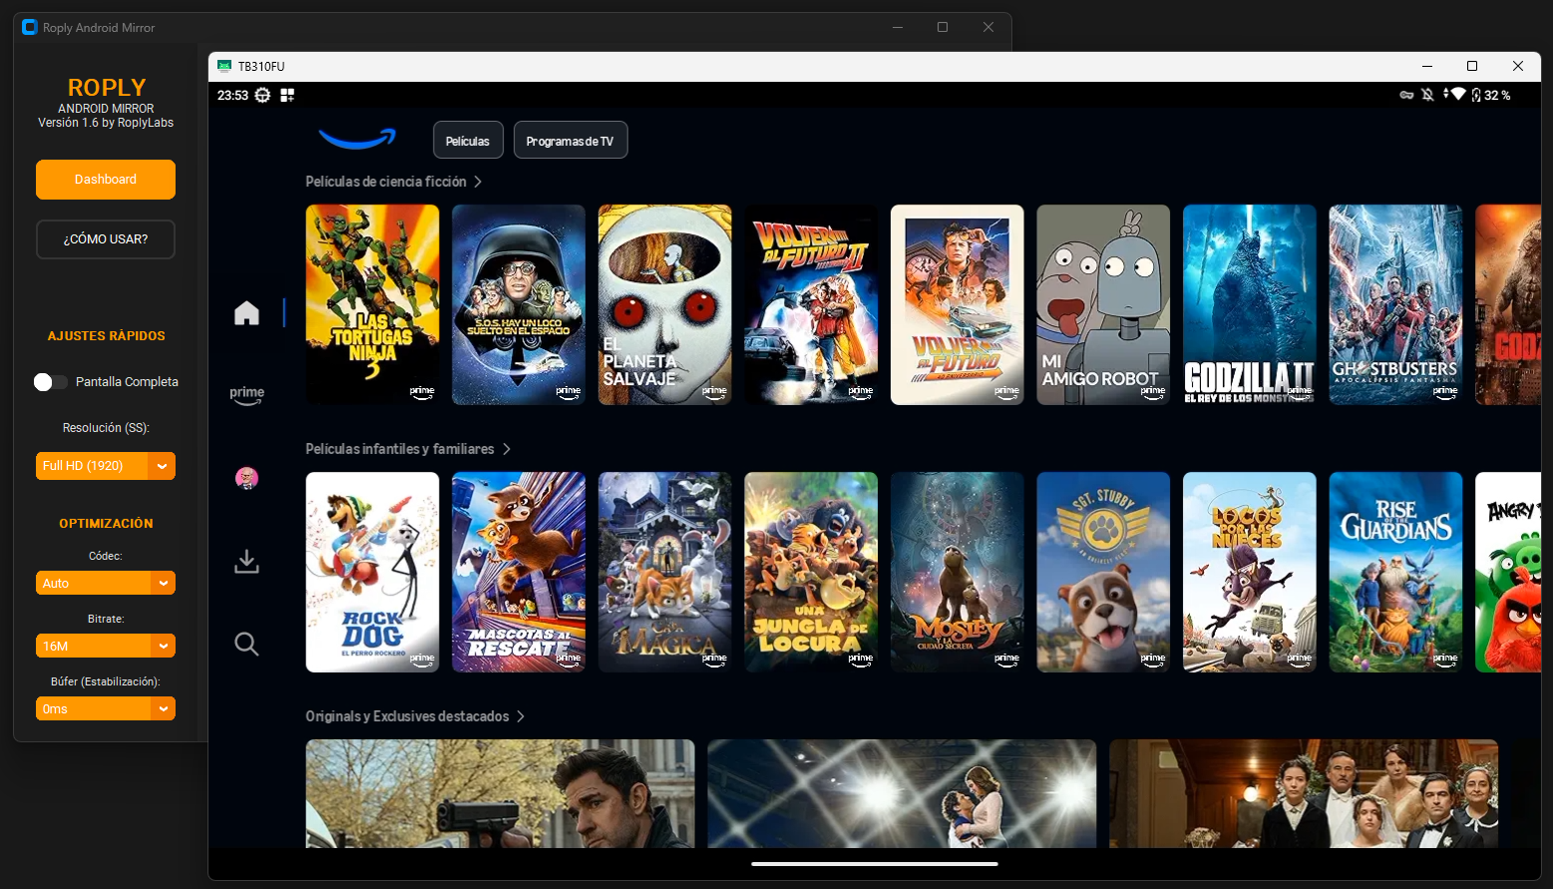
Task: Minimize the Roply Android Mirror window
Action: tap(898, 27)
